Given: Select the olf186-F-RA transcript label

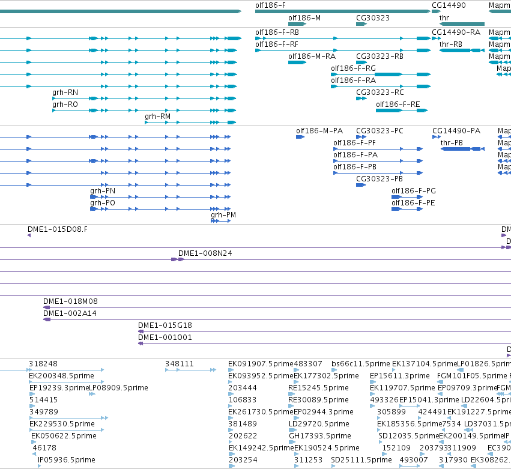Looking at the screenshot, I should tap(353, 80).
